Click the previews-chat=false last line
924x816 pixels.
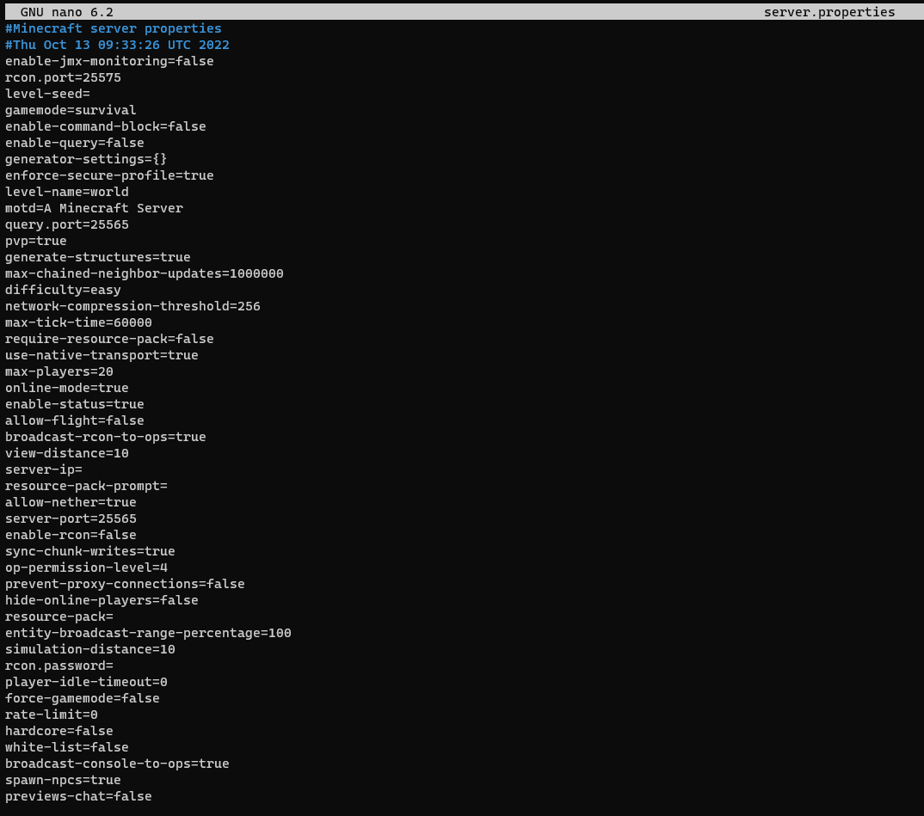[x=78, y=796]
